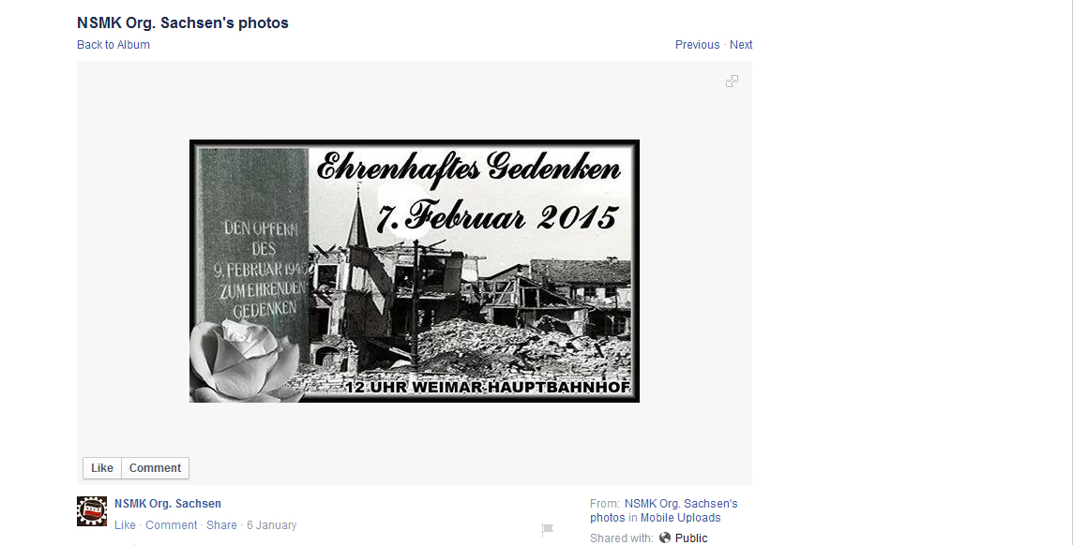Click the report flag icon
The height and width of the screenshot is (545, 1073).
tap(547, 528)
